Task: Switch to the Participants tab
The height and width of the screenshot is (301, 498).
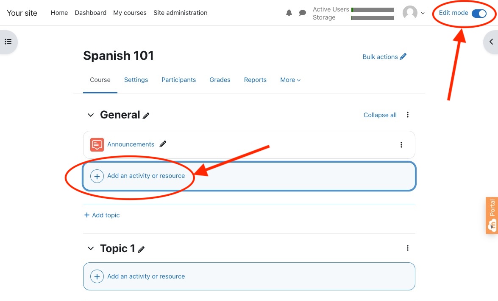Action: click(178, 80)
